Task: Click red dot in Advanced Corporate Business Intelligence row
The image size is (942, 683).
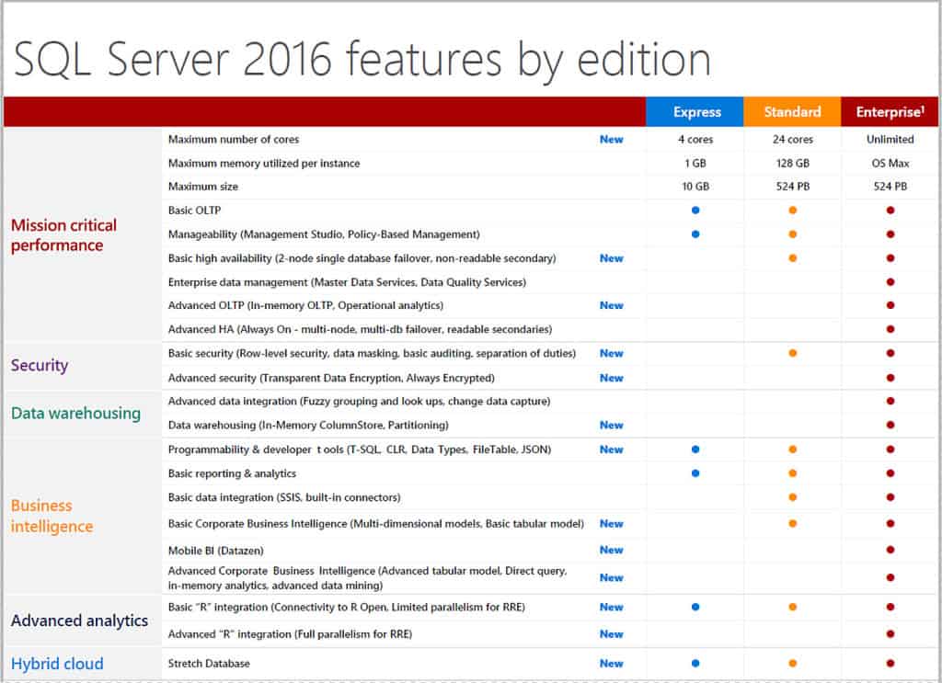Action: (890, 577)
